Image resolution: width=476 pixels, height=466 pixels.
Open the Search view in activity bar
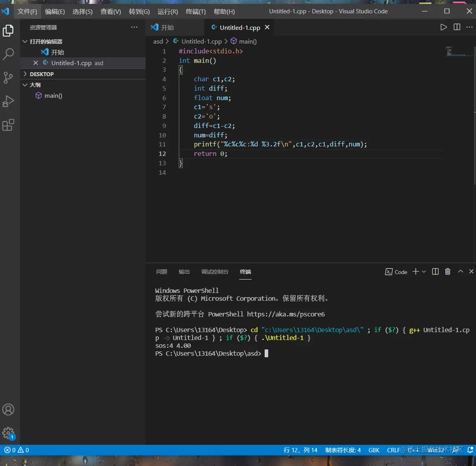pyautogui.click(x=8, y=54)
